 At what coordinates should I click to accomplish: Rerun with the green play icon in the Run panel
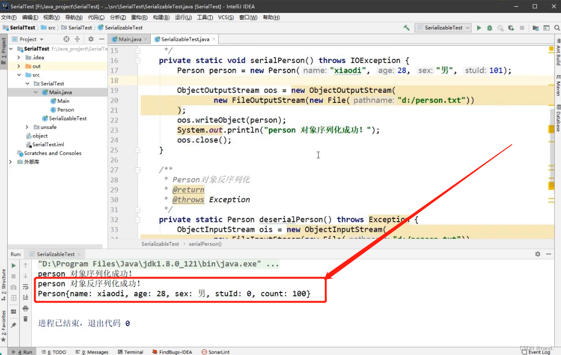click(x=13, y=266)
